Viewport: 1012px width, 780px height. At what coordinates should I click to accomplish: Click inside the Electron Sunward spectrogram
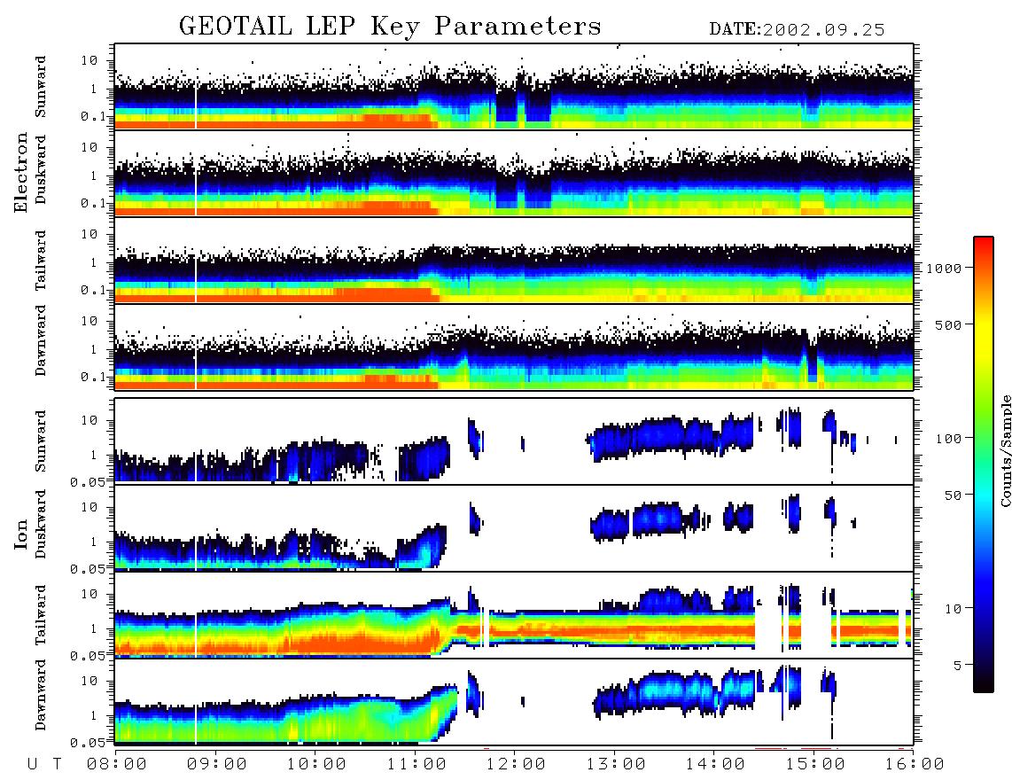coord(514,87)
